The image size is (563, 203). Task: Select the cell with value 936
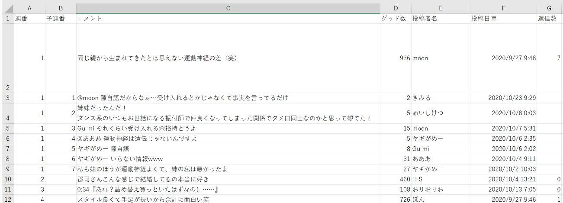(396, 58)
